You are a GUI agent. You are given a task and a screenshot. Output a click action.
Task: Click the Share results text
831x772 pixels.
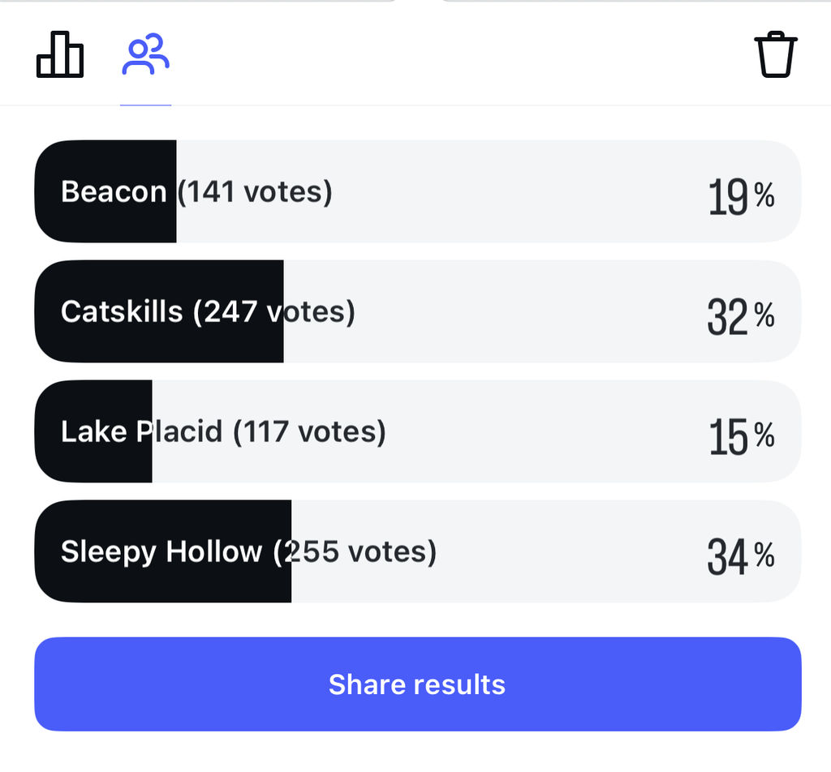417,684
